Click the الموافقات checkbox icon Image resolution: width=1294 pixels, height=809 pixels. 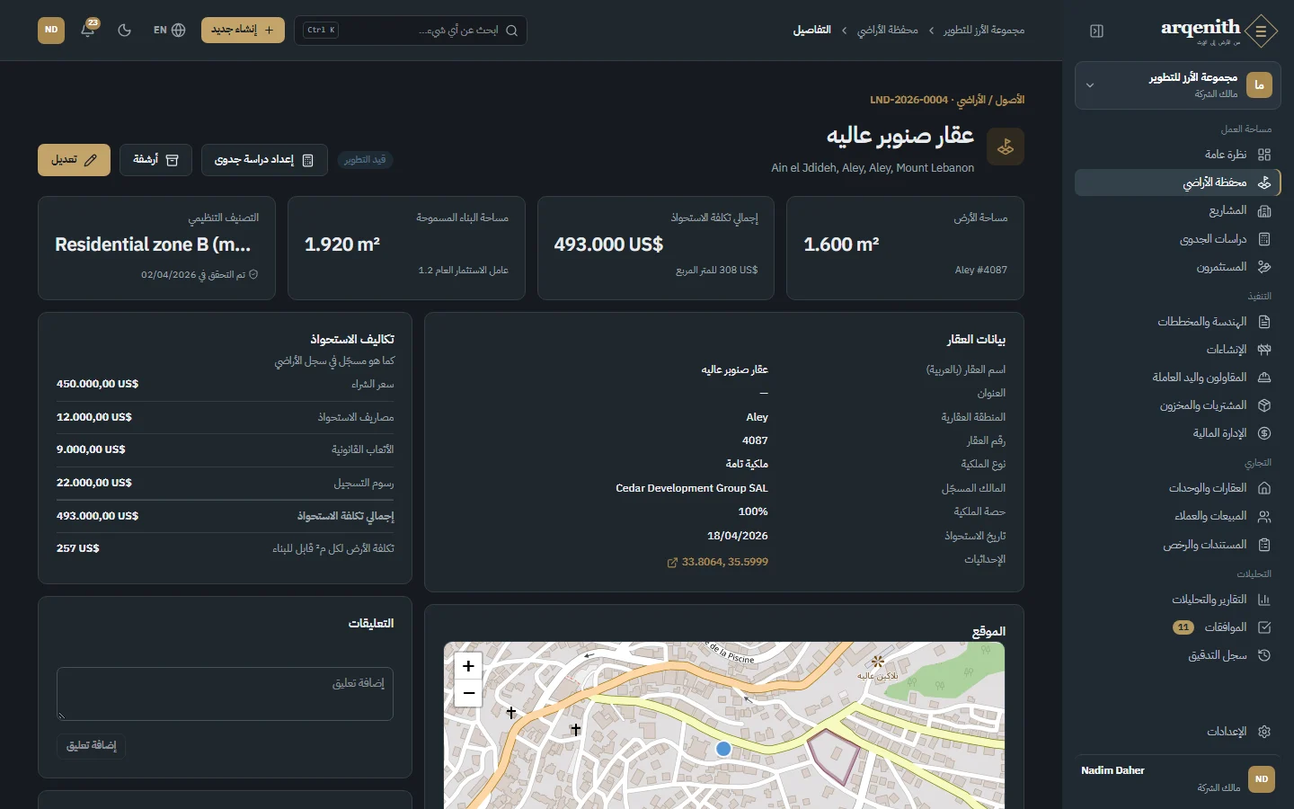click(x=1264, y=627)
